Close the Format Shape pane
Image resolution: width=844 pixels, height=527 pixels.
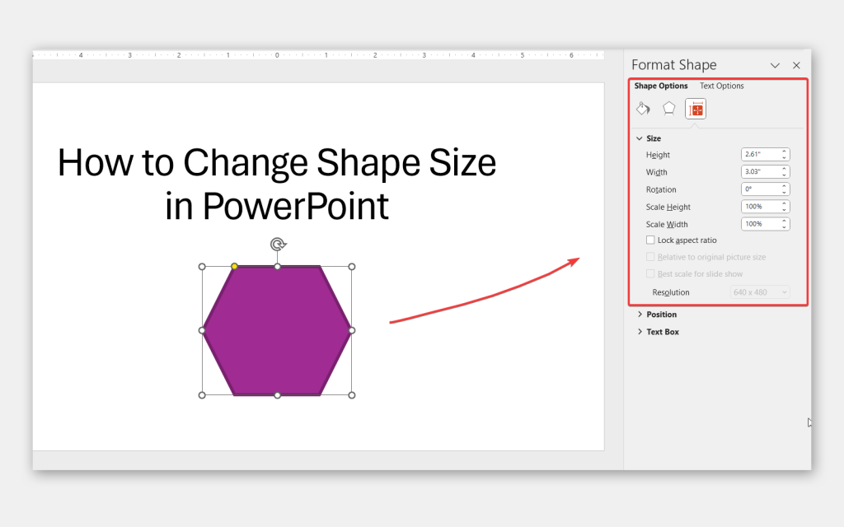[796, 65]
